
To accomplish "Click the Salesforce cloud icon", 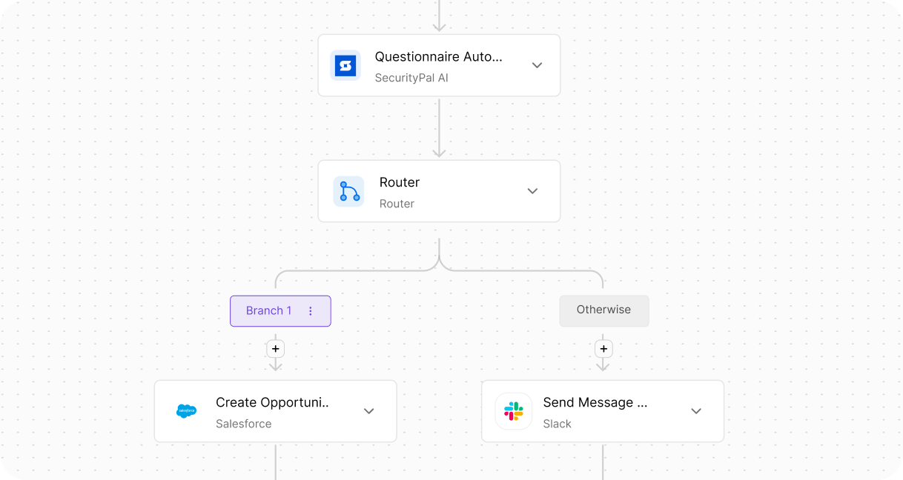I will pyautogui.click(x=187, y=411).
